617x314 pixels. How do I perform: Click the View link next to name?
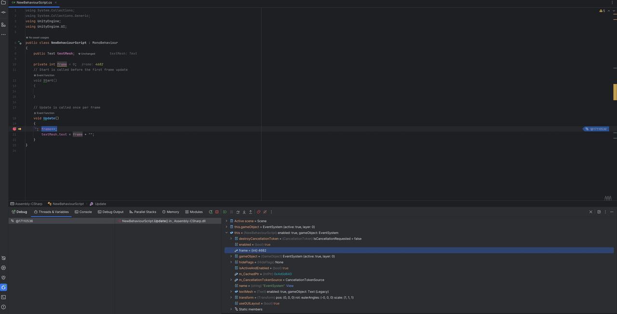pos(290,286)
